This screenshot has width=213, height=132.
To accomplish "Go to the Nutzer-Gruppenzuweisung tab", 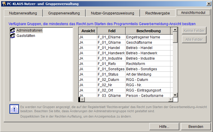I will 112,13.
